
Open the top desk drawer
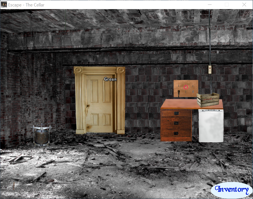click(176, 113)
